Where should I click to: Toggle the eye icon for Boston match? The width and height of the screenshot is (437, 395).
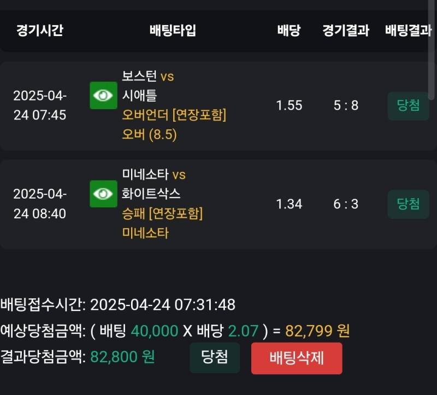(103, 95)
